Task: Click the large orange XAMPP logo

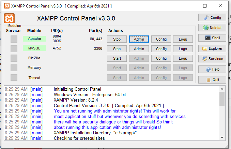Action: click(x=9, y=18)
